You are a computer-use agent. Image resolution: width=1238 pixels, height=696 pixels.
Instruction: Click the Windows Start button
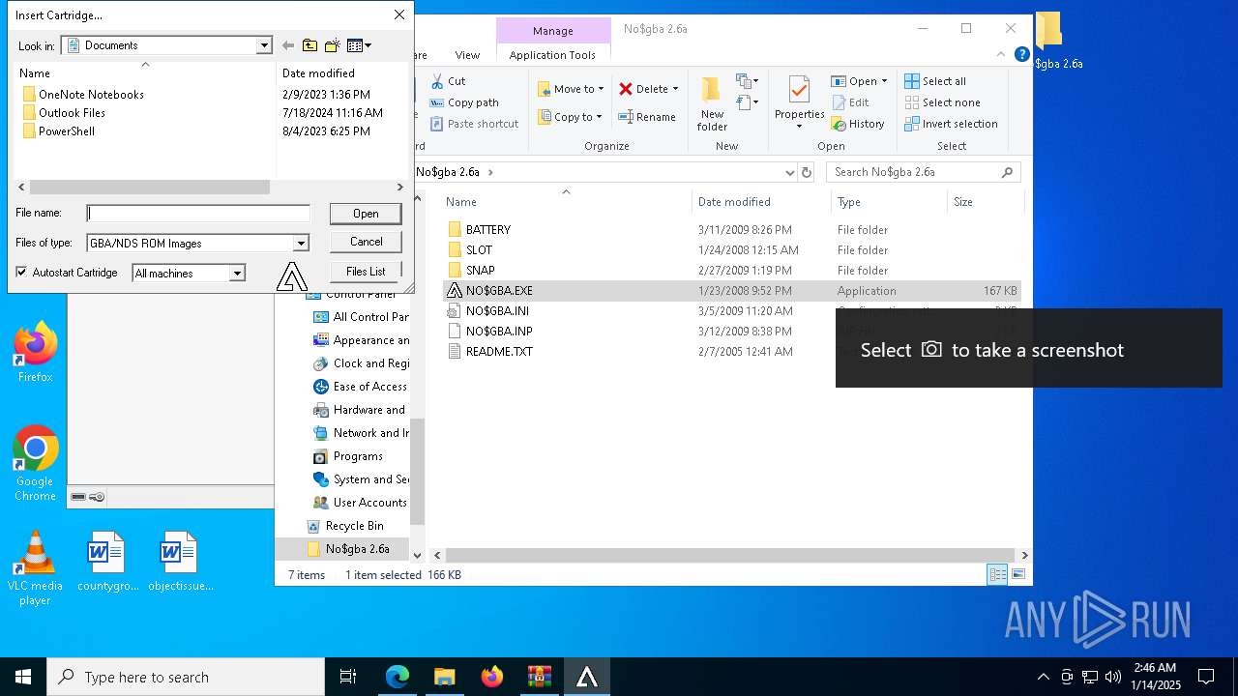(23, 677)
